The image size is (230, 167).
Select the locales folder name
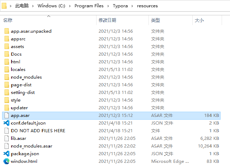[18, 70]
